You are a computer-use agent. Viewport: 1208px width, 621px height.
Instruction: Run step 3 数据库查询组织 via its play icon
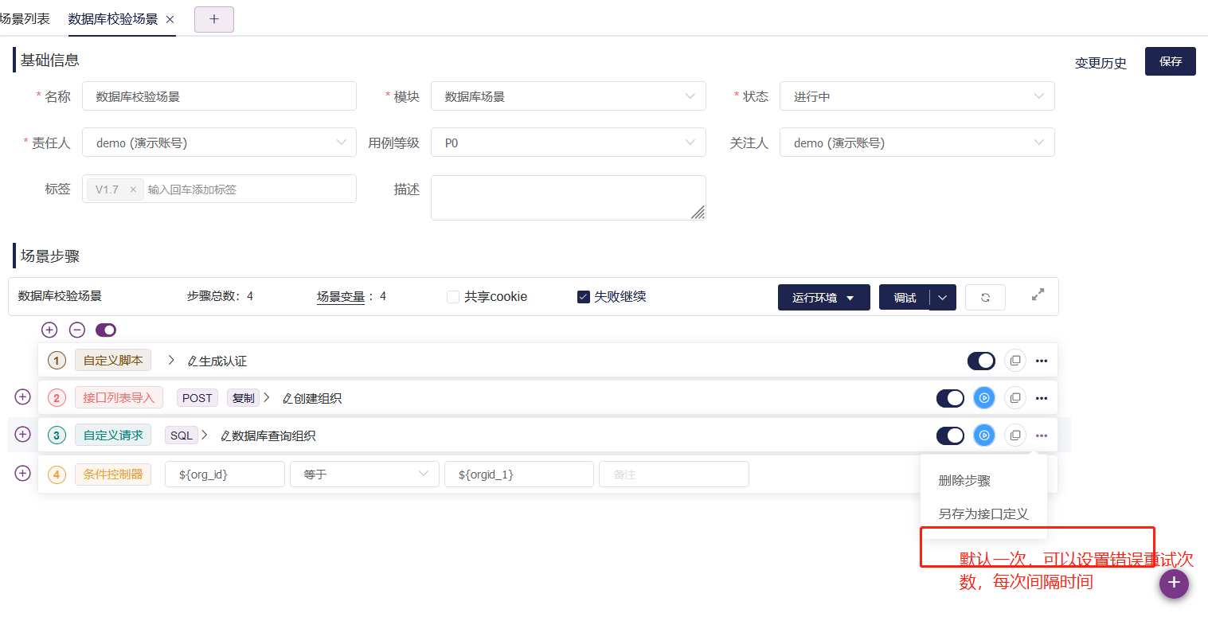(x=983, y=435)
